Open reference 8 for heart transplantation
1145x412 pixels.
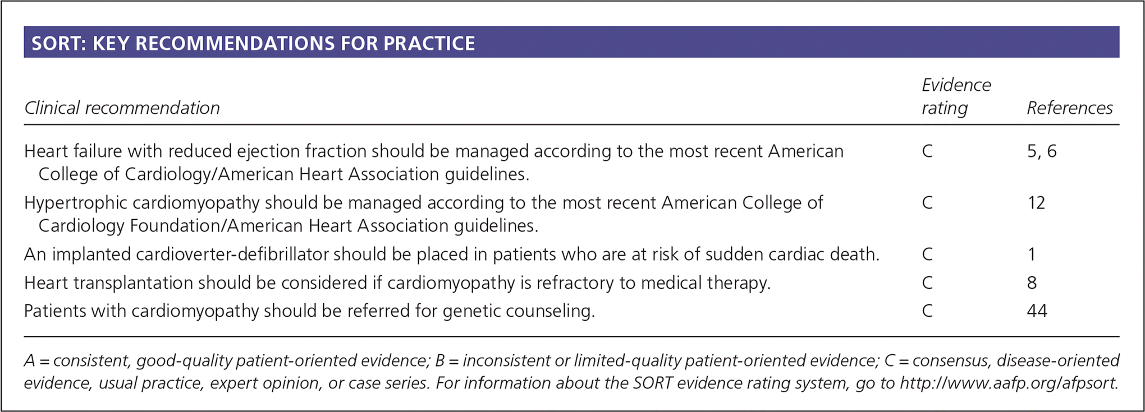[1032, 283]
